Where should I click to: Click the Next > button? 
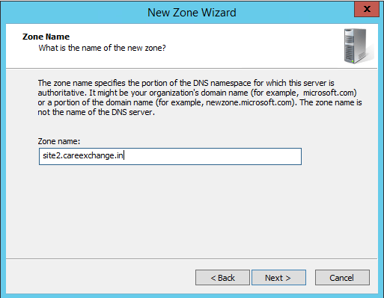click(x=278, y=277)
